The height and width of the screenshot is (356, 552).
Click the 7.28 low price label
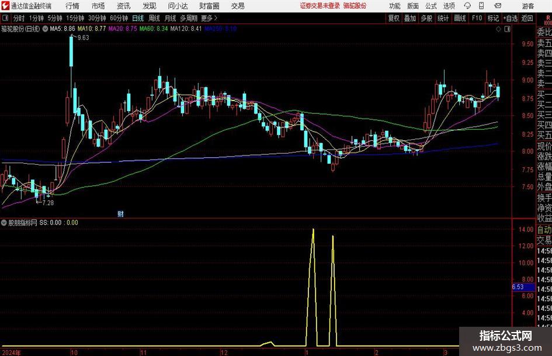[48, 203]
